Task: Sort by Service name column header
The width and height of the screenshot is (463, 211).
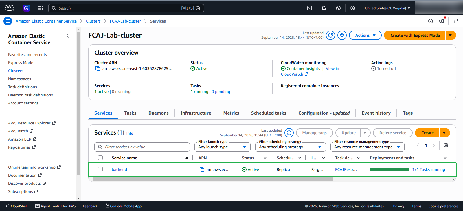Action: tap(124, 158)
